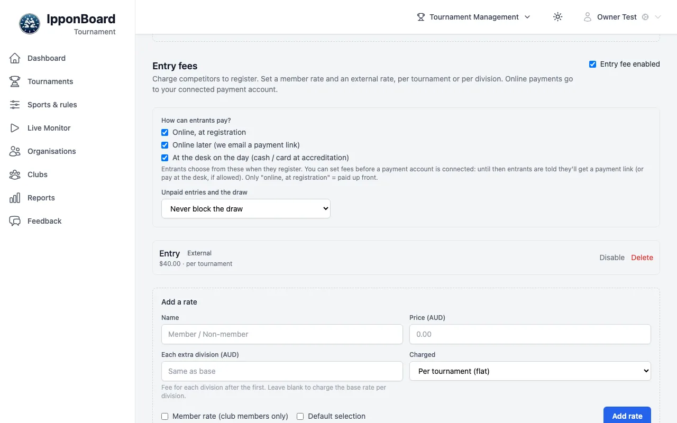Screen dimensions: 677x423
Task: Click the Feedback speech bubble icon
Action: [15, 221]
